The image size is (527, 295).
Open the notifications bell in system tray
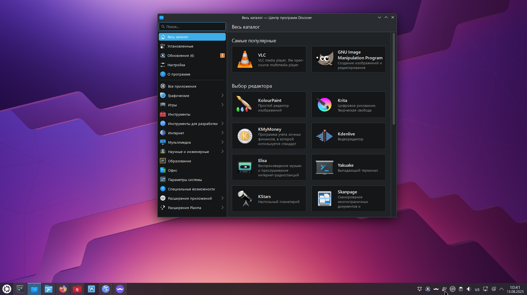(x=419, y=289)
